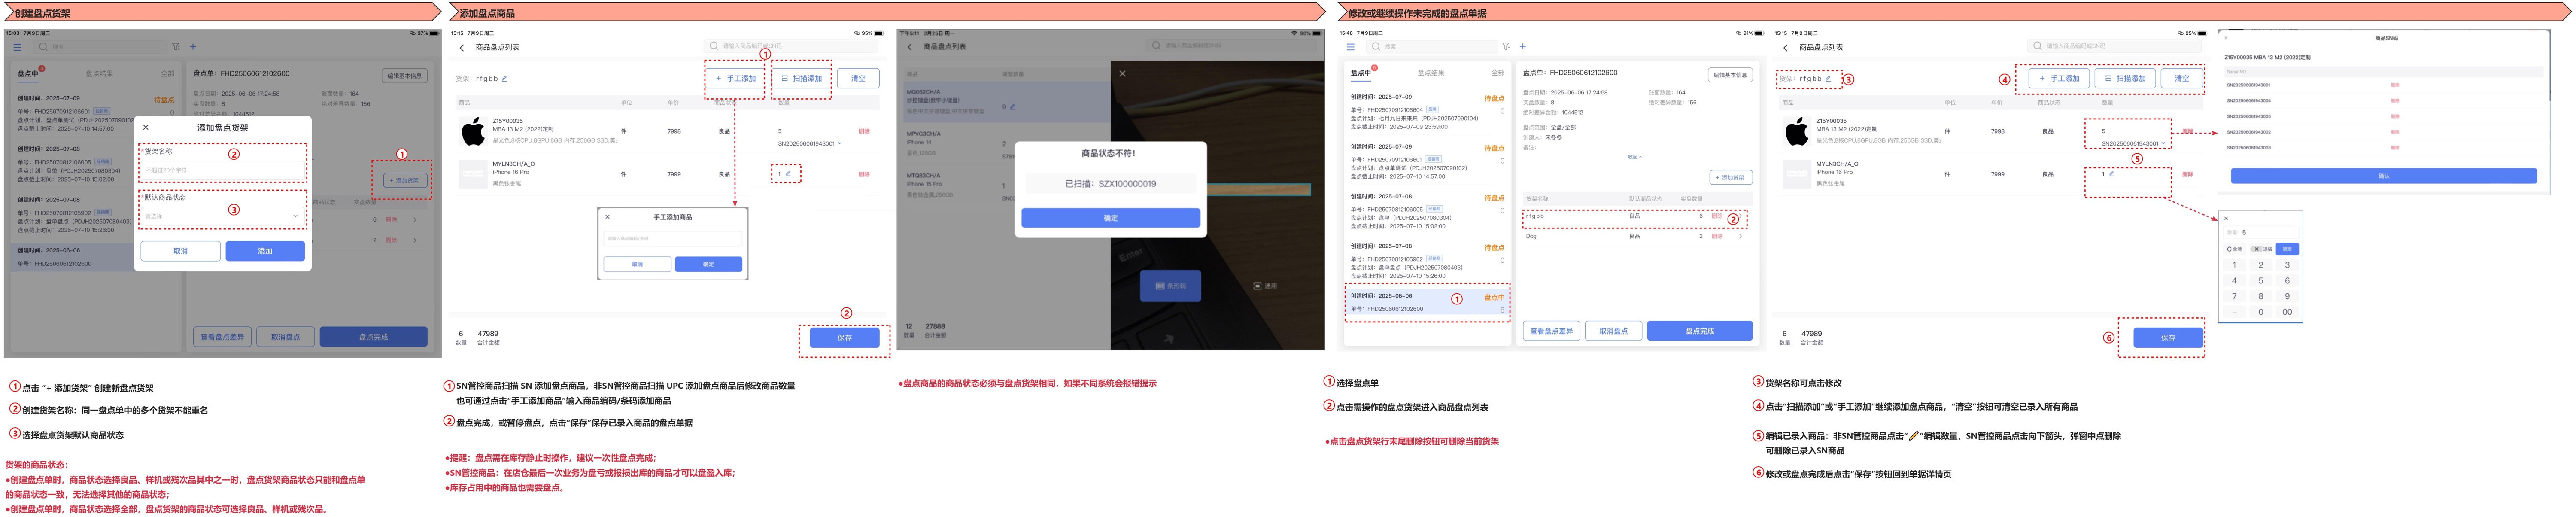The width and height of the screenshot is (2576, 517).
Task: Close the 添加盘点货架 dialog with its X icon
Action: coord(146,127)
